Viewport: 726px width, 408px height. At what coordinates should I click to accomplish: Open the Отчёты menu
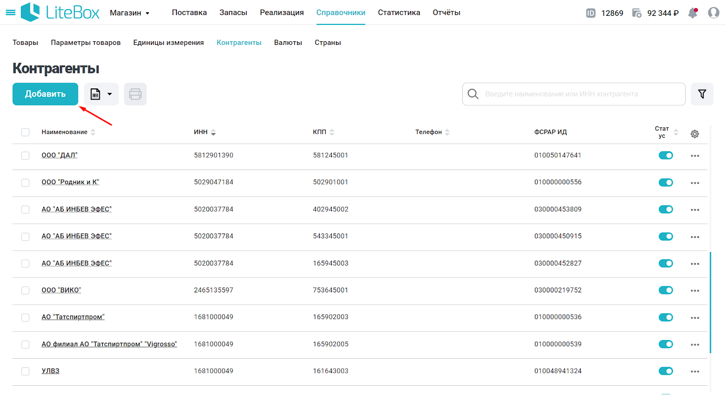coord(446,13)
